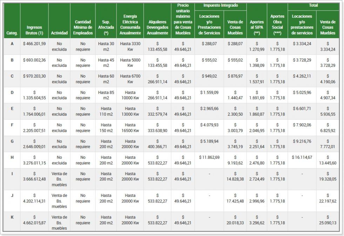The height and width of the screenshot is (236, 344).
Task: Click the Energía Eléctrica Consumida Anualmente header
Action: coord(129,24)
